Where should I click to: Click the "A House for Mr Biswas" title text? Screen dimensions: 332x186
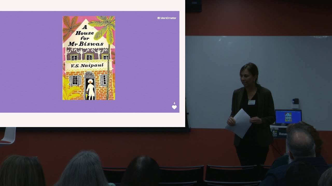coord(86,35)
